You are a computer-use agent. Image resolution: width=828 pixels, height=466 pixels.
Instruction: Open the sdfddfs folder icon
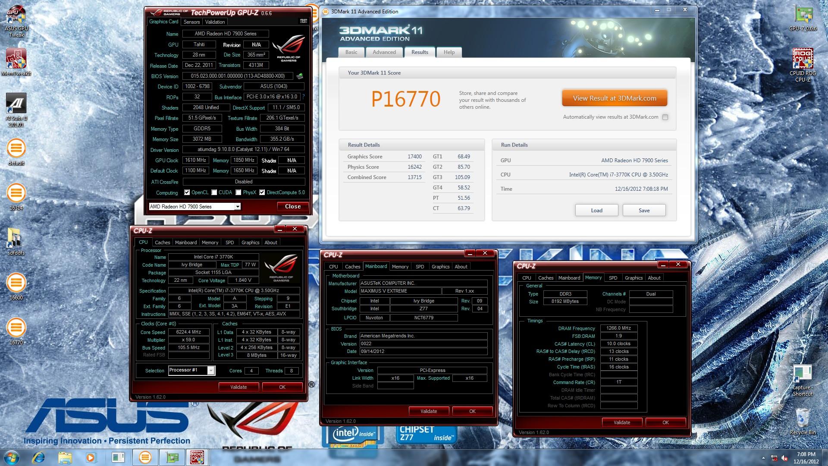[16, 242]
